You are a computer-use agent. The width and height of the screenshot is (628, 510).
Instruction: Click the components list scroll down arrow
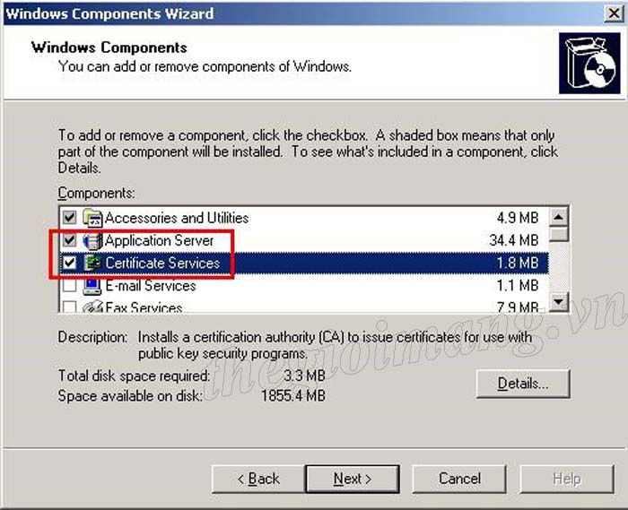coord(559,301)
